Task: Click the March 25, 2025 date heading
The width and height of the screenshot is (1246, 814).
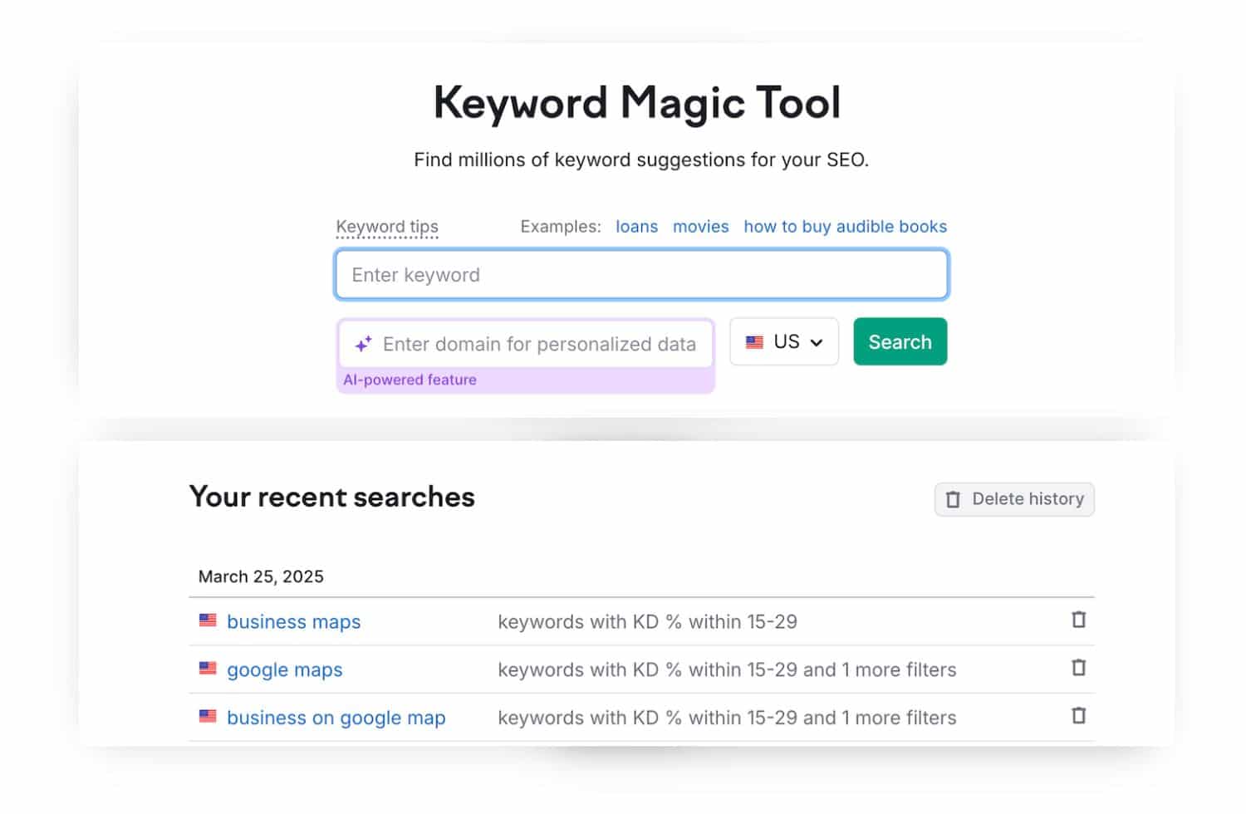Action: point(261,576)
